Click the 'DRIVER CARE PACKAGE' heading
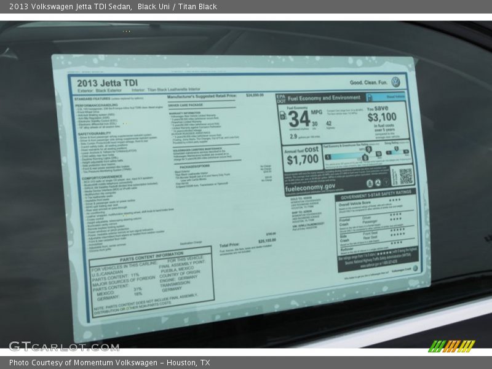This screenshot has width=492, height=369. click(186, 105)
